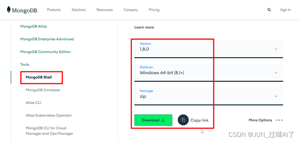This screenshot has height=141, width=299.
Task: Select the Tools sidebar heading
Action: [25, 64]
